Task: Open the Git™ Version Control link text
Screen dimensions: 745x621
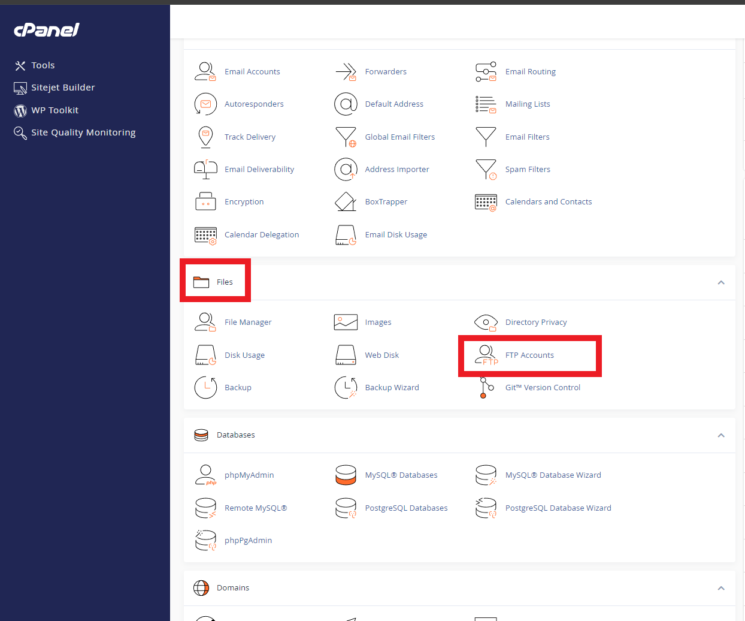Action: point(543,387)
